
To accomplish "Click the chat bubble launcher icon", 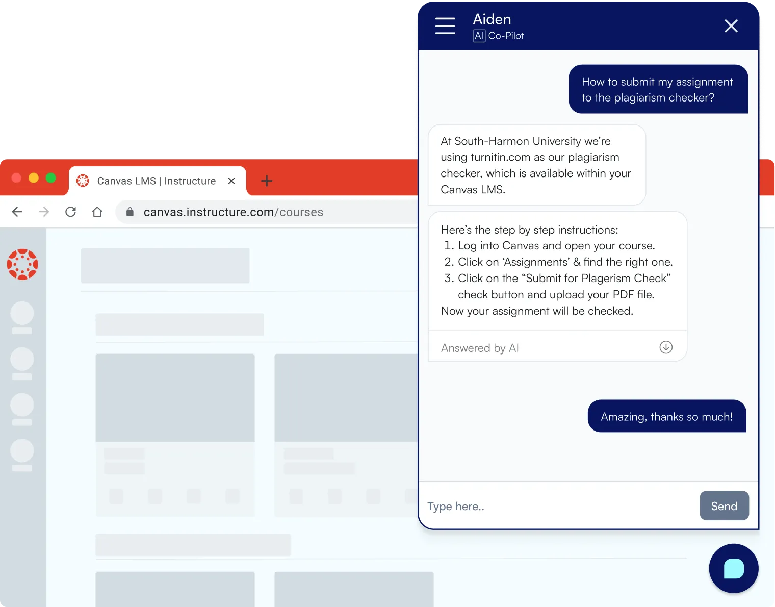I will click(x=733, y=568).
